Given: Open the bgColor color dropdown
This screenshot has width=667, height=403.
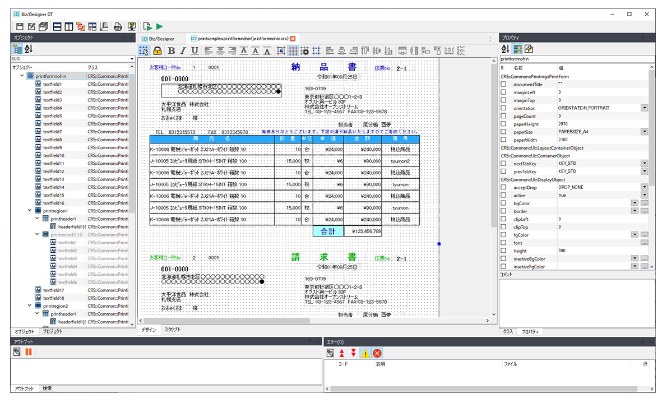Looking at the screenshot, I should click(634, 203).
